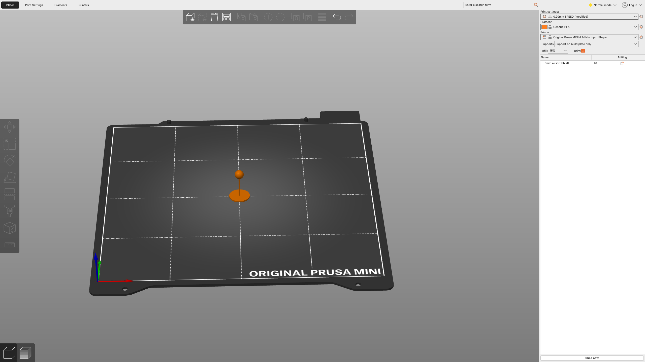Click the orange filament color swatch
This screenshot has width=645, height=362.
(x=544, y=27)
